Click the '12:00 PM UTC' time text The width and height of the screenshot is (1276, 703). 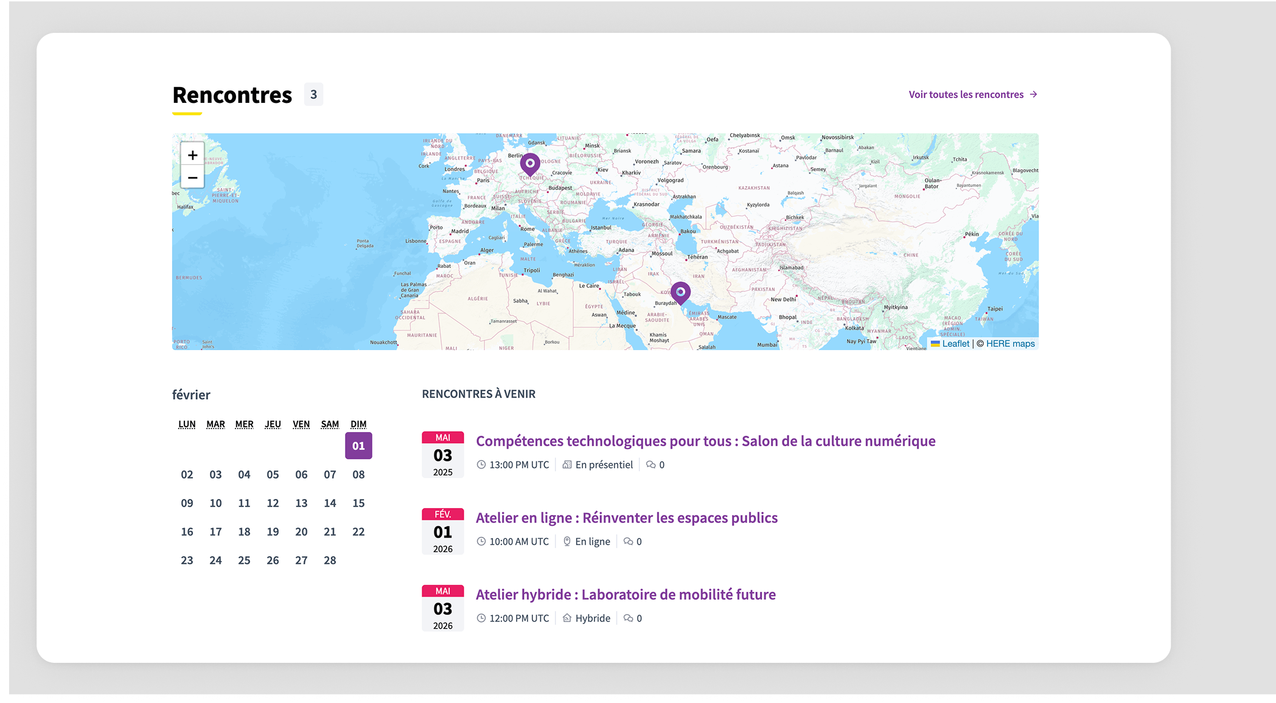click(519, 618)
